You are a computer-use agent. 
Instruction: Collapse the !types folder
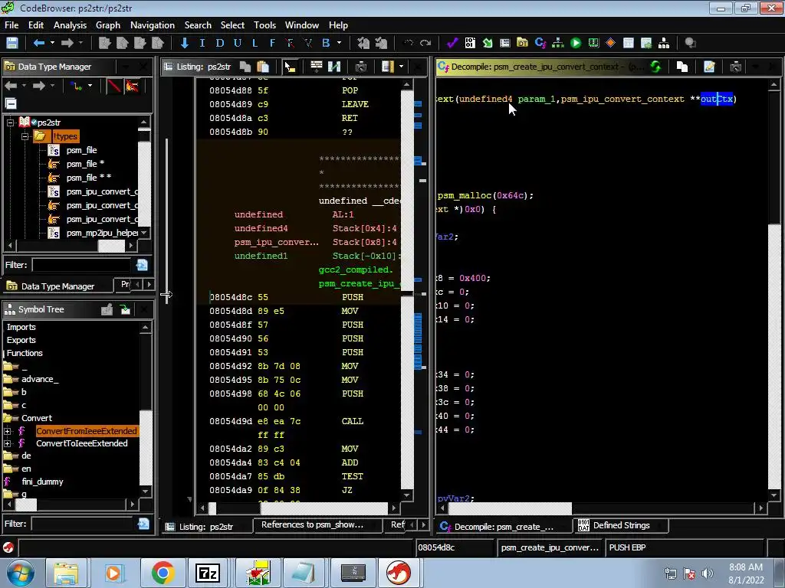click(x=25, y=136)
